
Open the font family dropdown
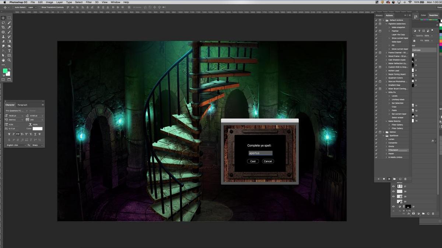[x=17, y=111]
